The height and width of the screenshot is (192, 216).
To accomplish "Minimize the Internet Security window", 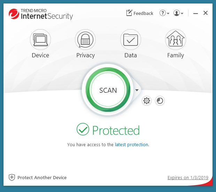I will [x=195, y=13].
